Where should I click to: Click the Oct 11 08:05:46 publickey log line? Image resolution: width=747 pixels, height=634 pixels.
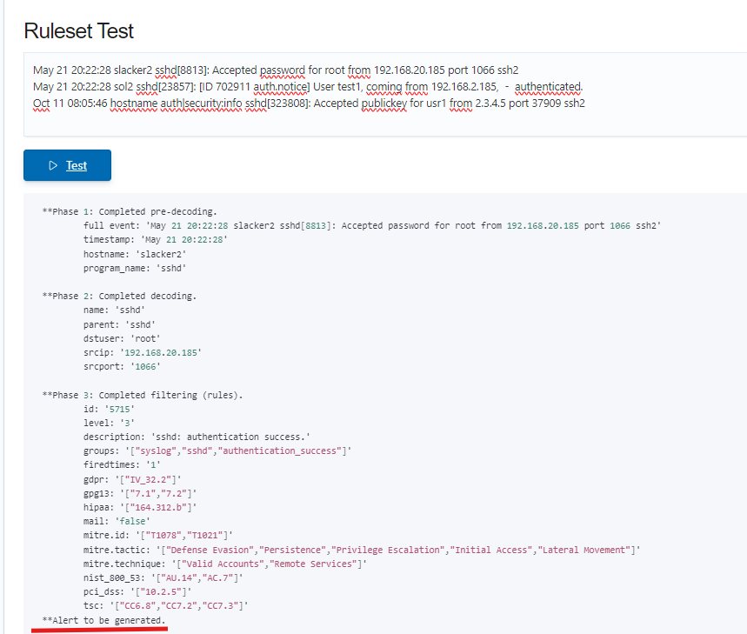coord(309,103)
